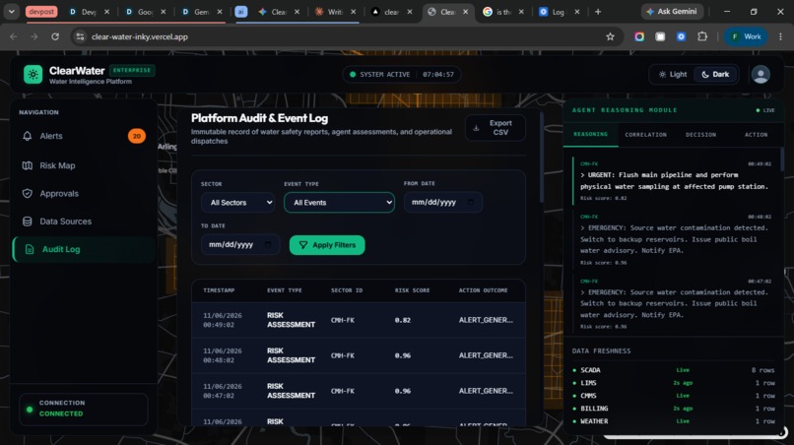The image size is (794, 445).
Task: Switch to the Action tab
Action: click(756, 135)
